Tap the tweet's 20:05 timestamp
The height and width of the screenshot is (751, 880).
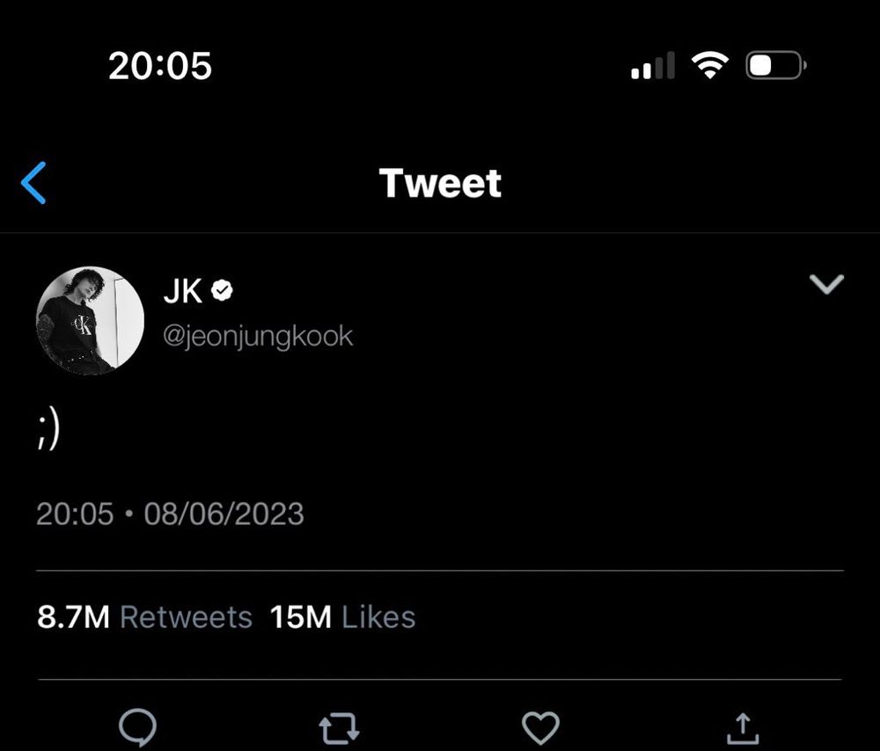tap(75, 514)
